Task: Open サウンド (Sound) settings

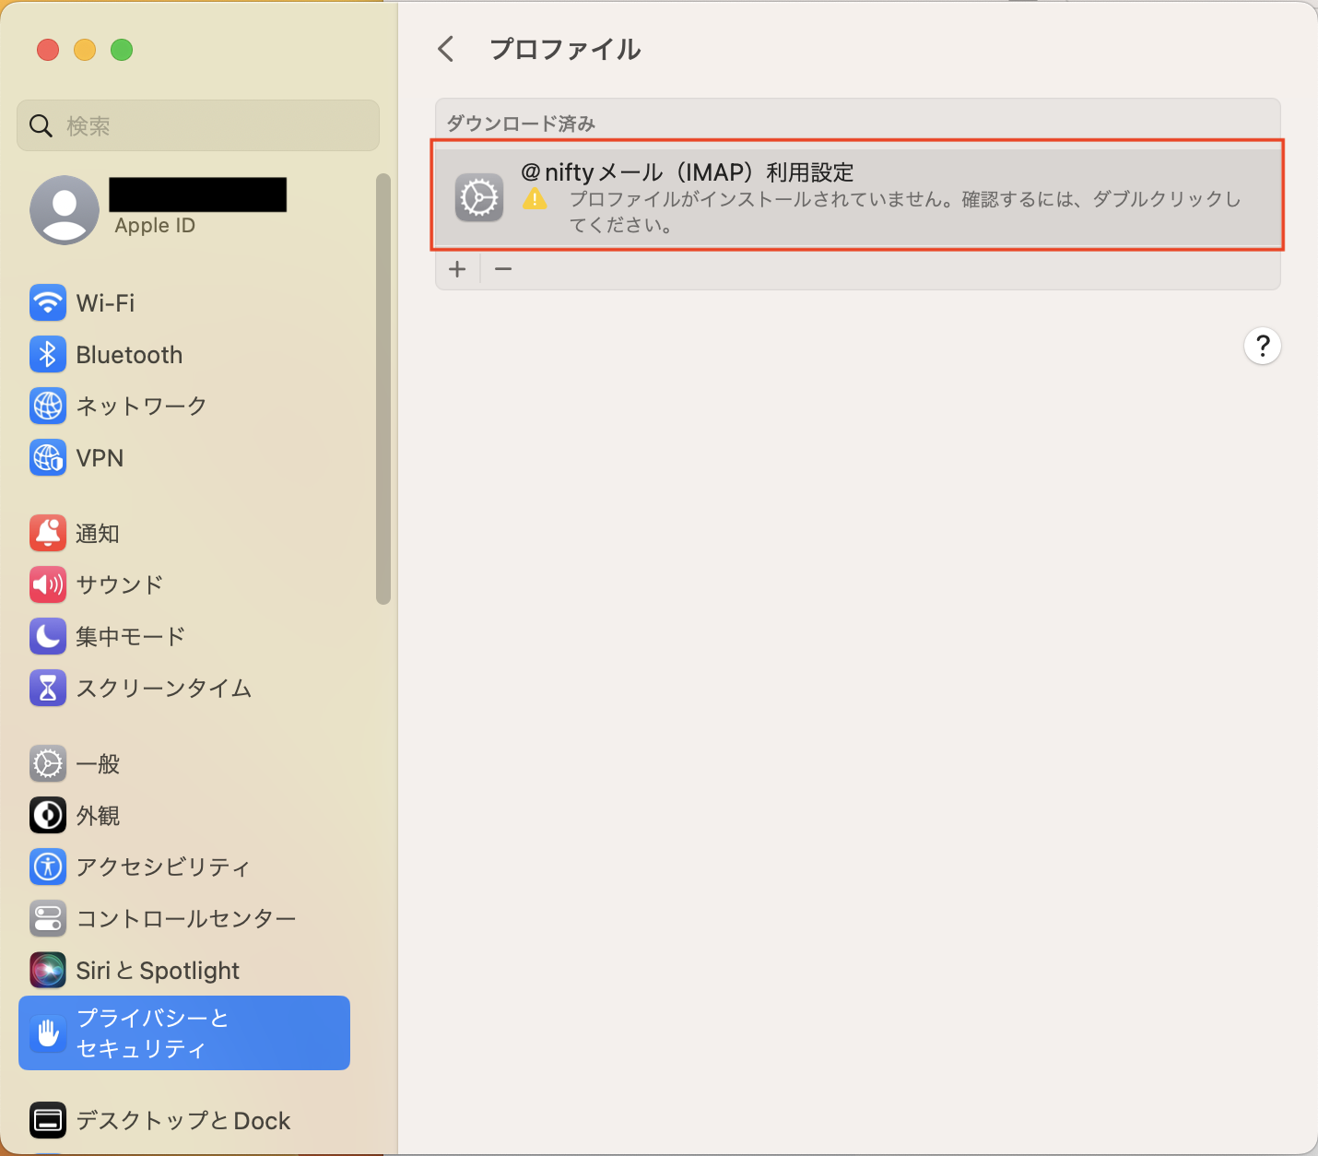Action: 119,584
